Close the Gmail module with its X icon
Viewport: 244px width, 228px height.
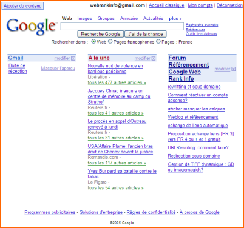[x=73, y=59]
